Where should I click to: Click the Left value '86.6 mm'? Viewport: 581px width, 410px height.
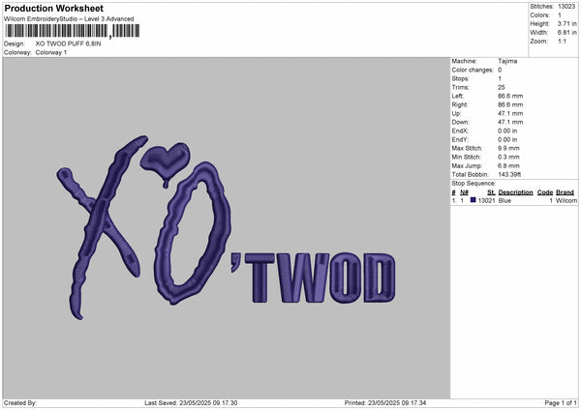click(510, 96)
